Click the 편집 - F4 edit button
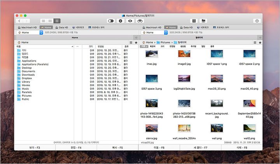280x164 pixels. point(76,148)
